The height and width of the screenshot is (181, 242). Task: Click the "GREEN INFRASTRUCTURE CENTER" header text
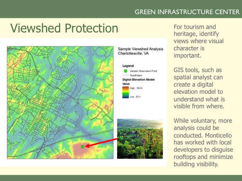187,12
